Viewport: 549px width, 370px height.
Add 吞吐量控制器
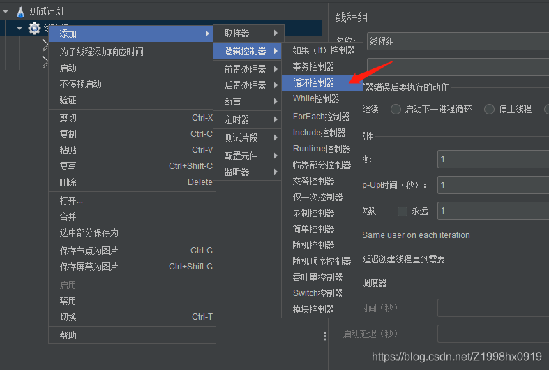[322, 278]
